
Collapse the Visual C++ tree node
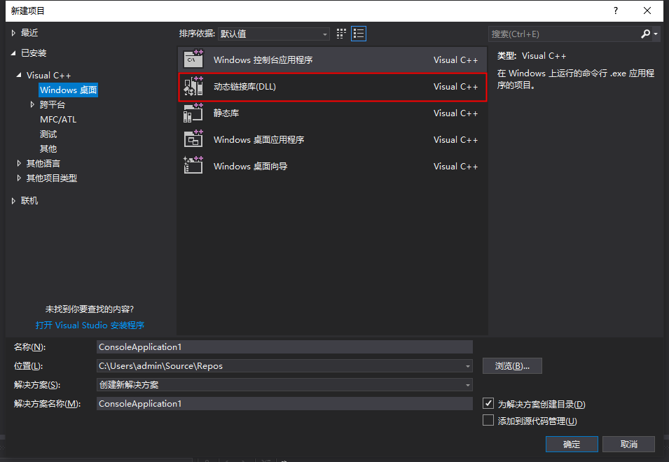point(19,75)
